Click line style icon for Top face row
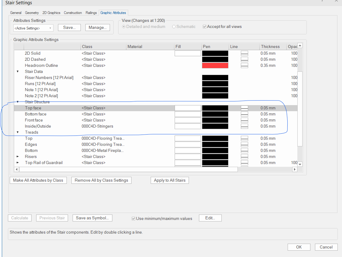 tap(245, 108)
